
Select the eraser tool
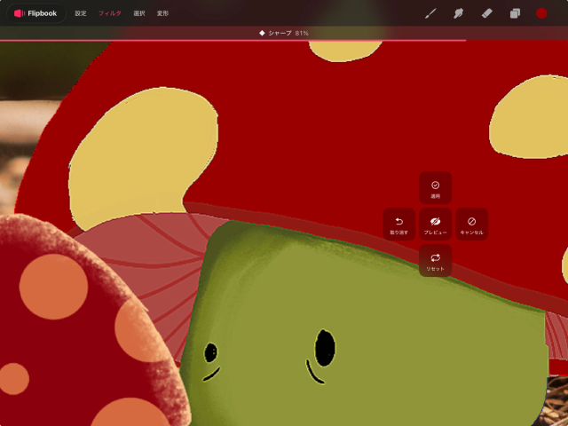coord(486,13)
